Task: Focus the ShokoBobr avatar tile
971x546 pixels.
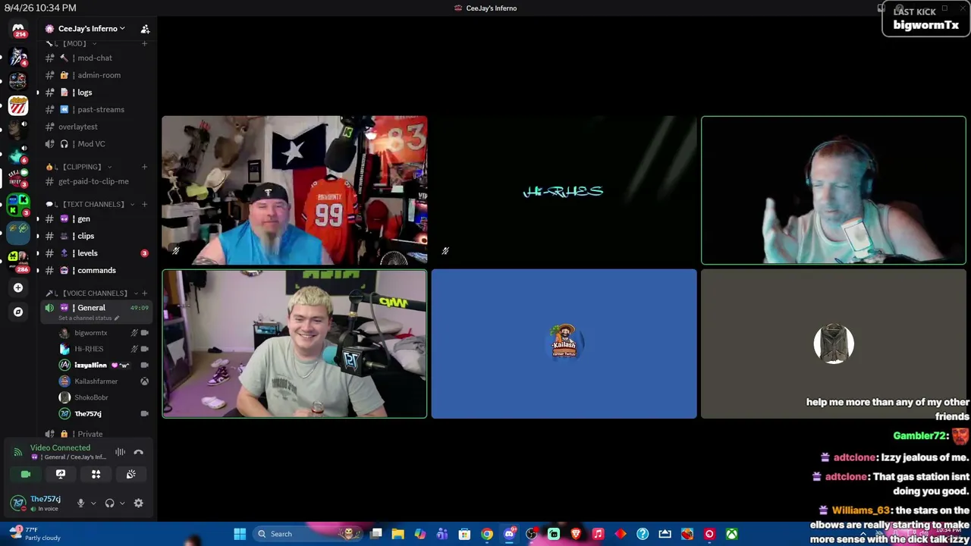Action: click(834, 344)
